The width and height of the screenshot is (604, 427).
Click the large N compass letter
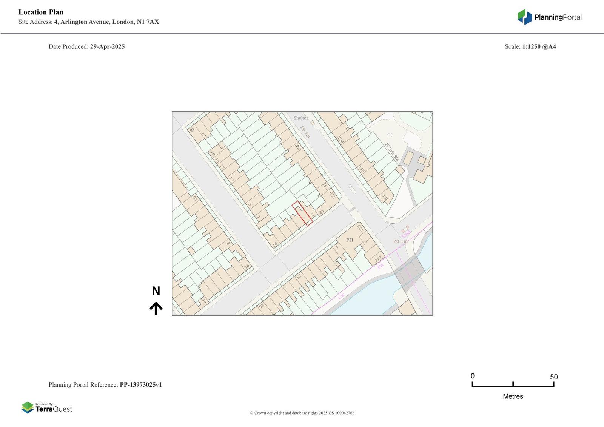coord(156,291)
